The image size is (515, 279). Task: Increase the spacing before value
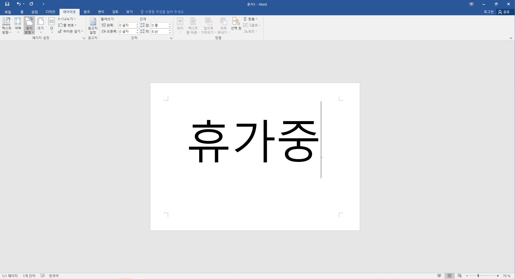170,24
